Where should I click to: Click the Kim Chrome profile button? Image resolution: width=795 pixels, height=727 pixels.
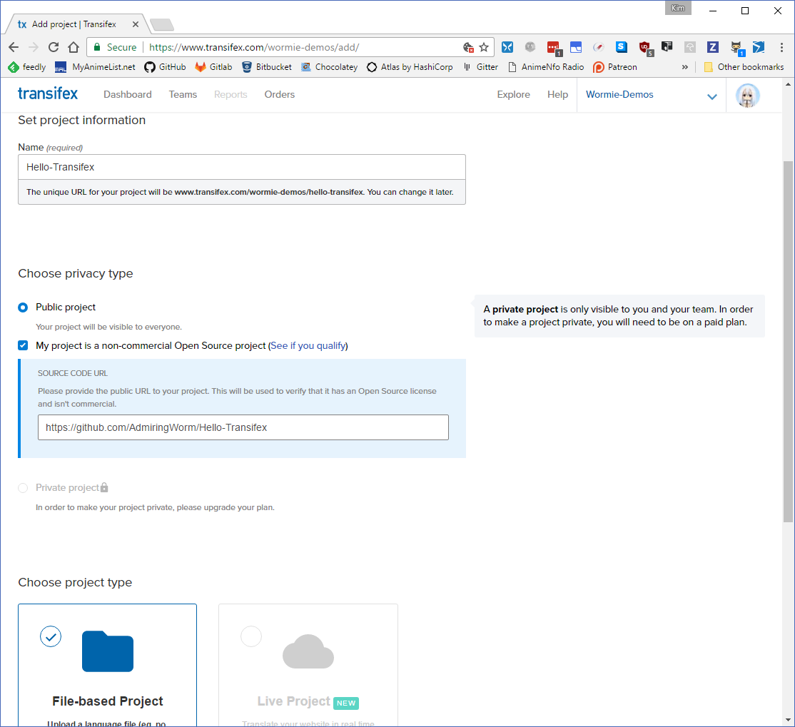(678, 8)
